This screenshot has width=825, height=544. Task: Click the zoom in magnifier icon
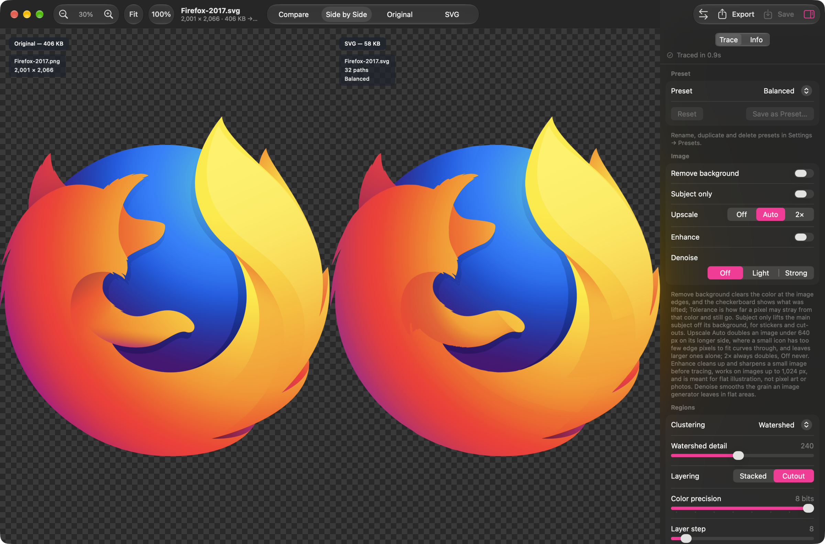(x=108, y=14)
